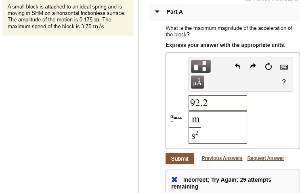Screen dimensions: 300x193
Task: Click the Request Answer link
Action: tap(265, 158)
